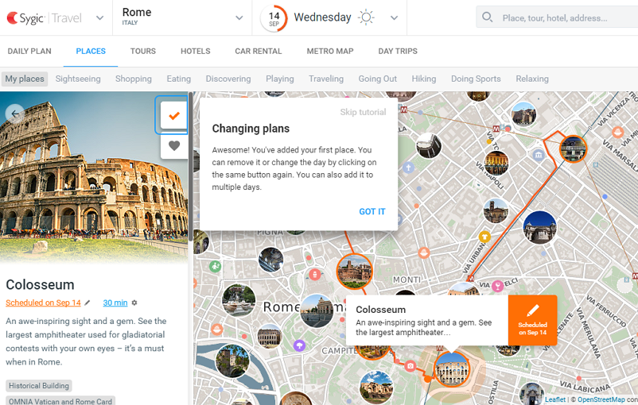This screenshot has width=638, height=405.
Task: Expand the Wednesday date dropdown arrow
Action: pos(394,18)
